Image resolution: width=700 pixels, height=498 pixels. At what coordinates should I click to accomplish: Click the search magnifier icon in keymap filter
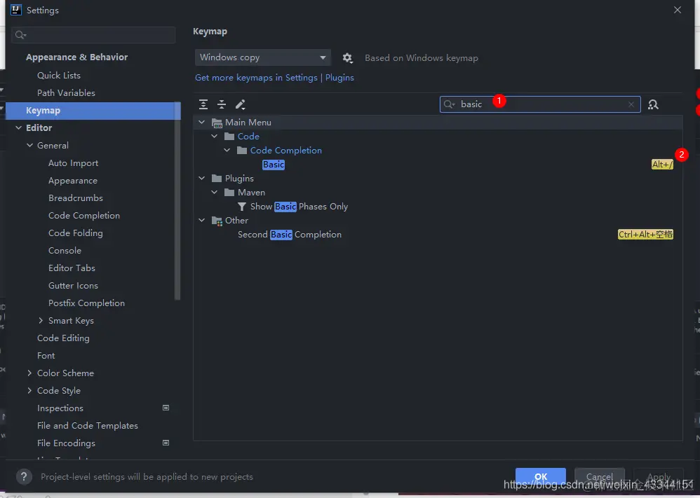[449, 104]
